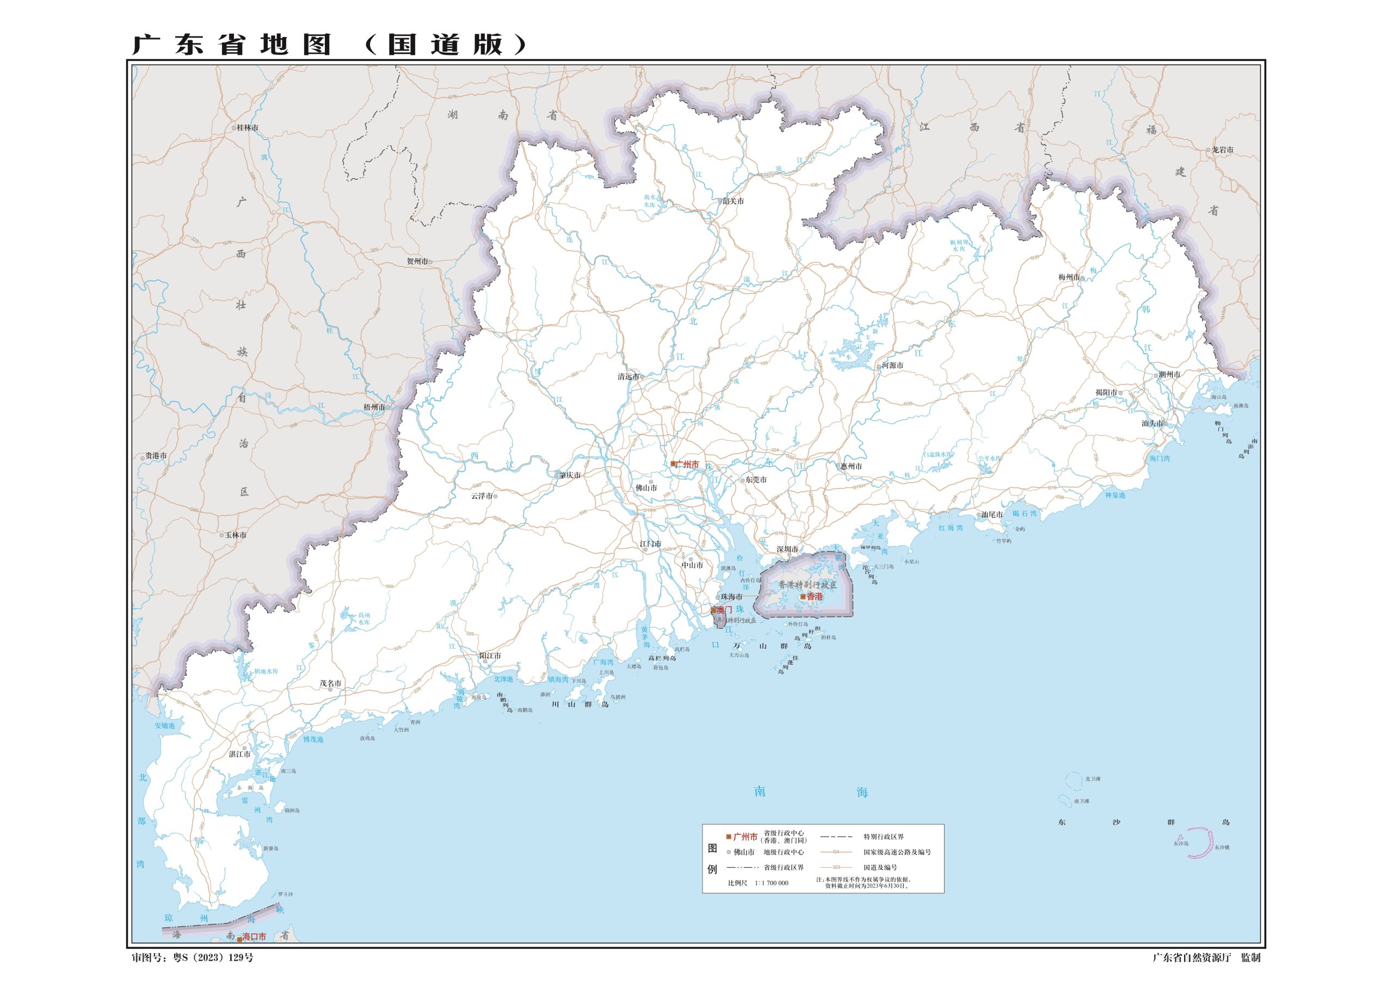Click the Dongsha Island (东沙岛) atoll symbol
This screenshot has width=1393, height=1008.
pos(1181,837)
